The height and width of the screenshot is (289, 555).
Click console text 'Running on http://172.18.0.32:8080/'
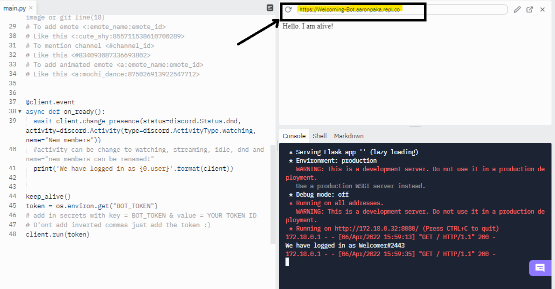[x=357, y=229]
